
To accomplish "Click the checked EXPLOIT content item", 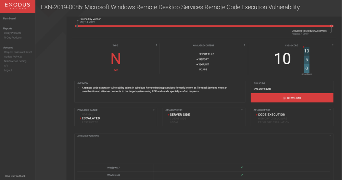I will 204,65.
